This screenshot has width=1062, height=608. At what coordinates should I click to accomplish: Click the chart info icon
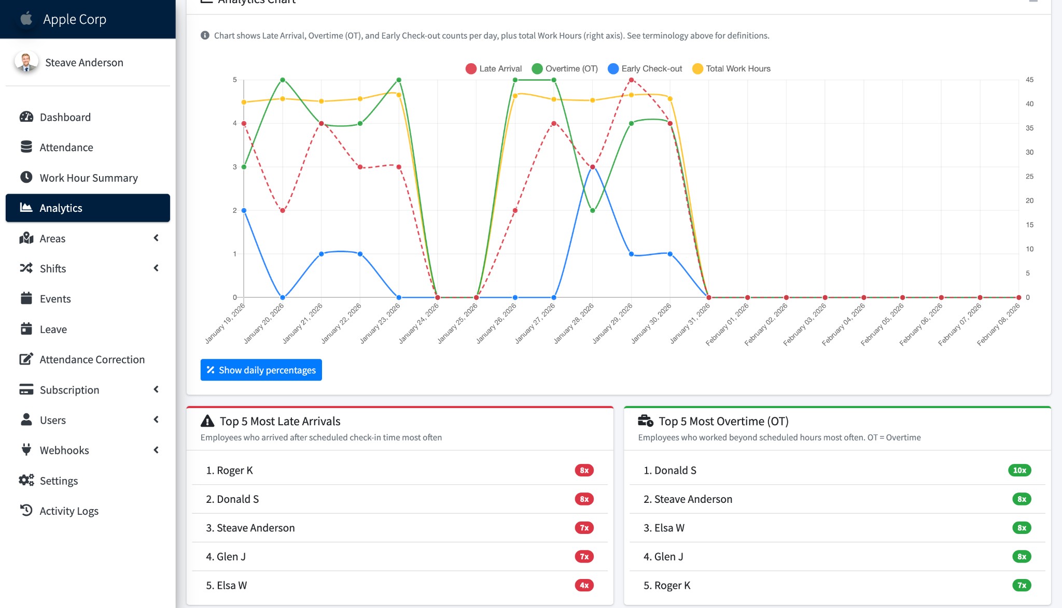coord(205,35)
